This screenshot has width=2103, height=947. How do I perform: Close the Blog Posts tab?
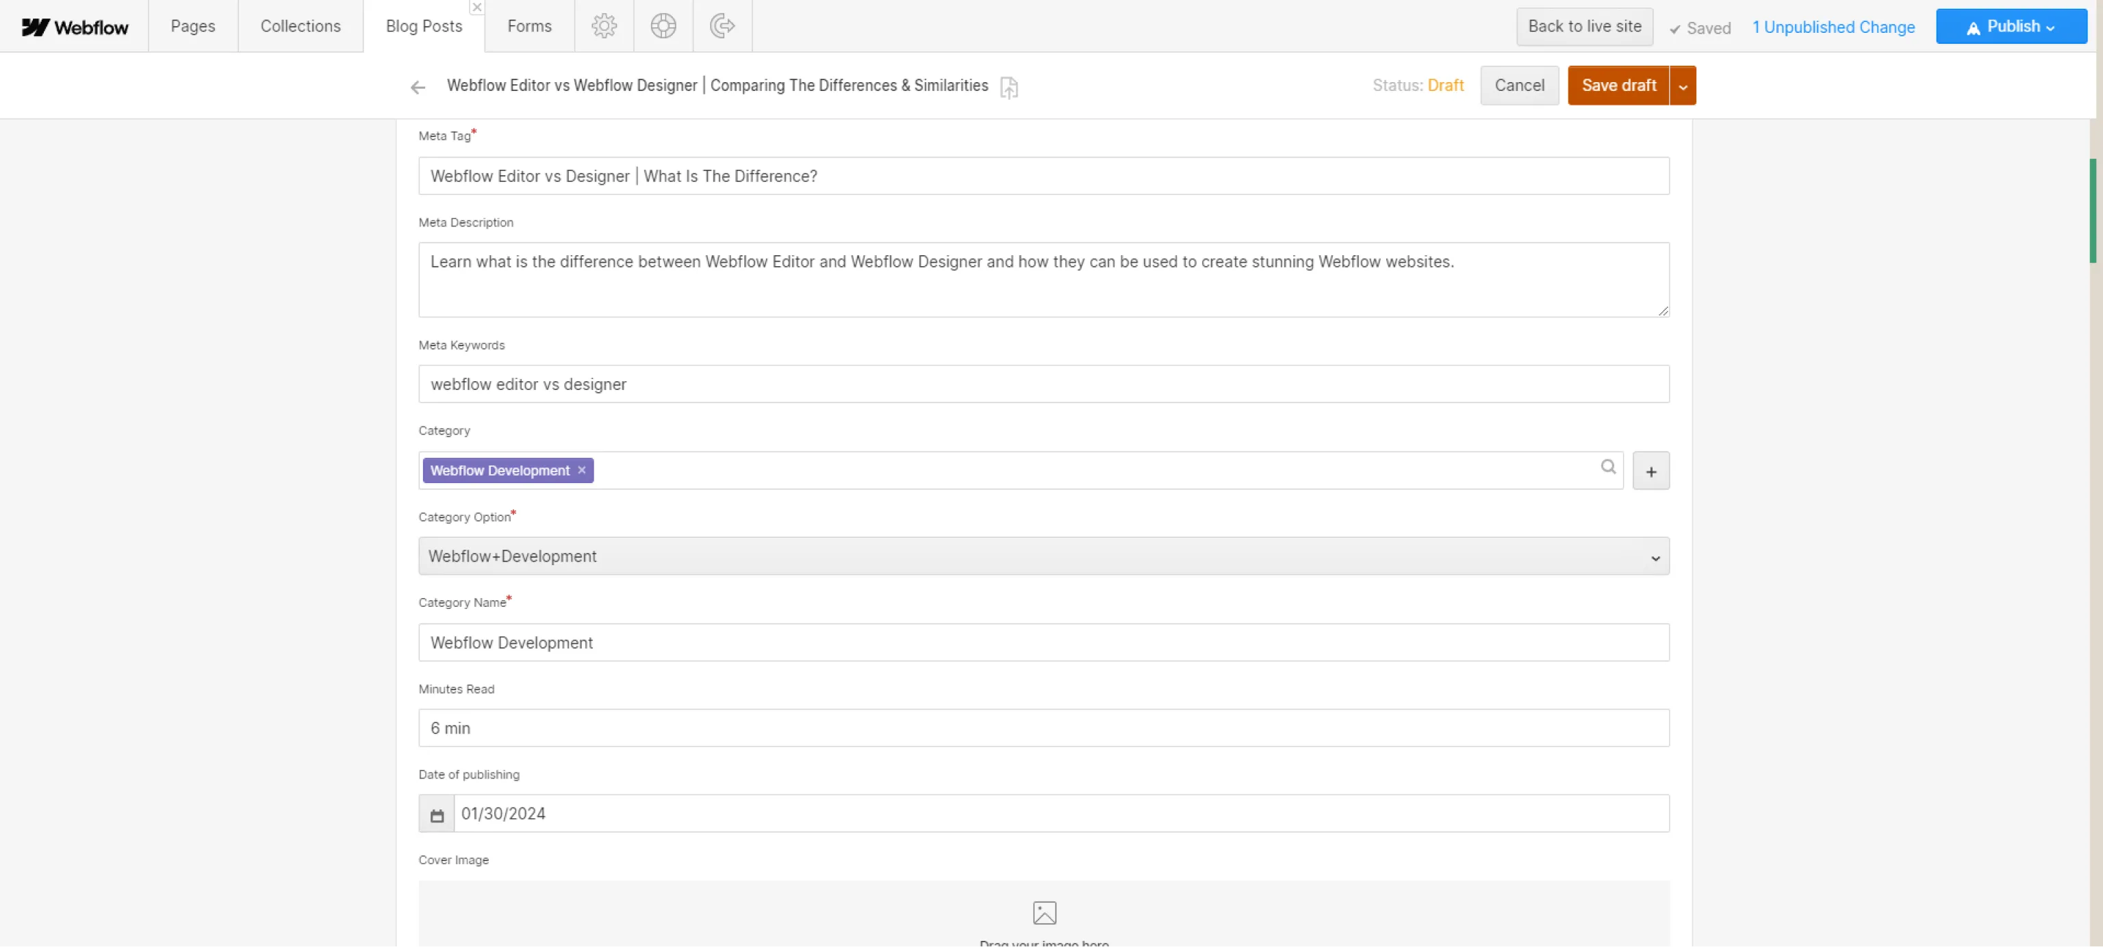[476, 8]
